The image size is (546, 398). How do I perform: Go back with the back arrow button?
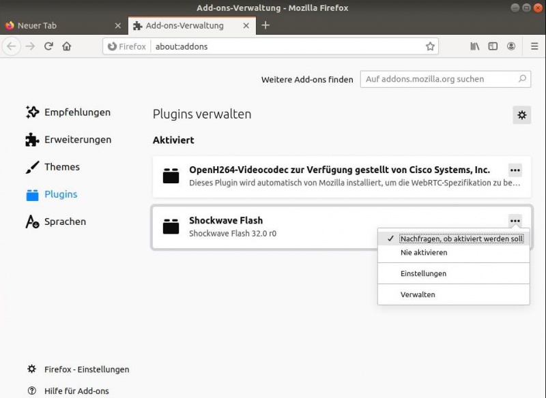coord(12,46)
